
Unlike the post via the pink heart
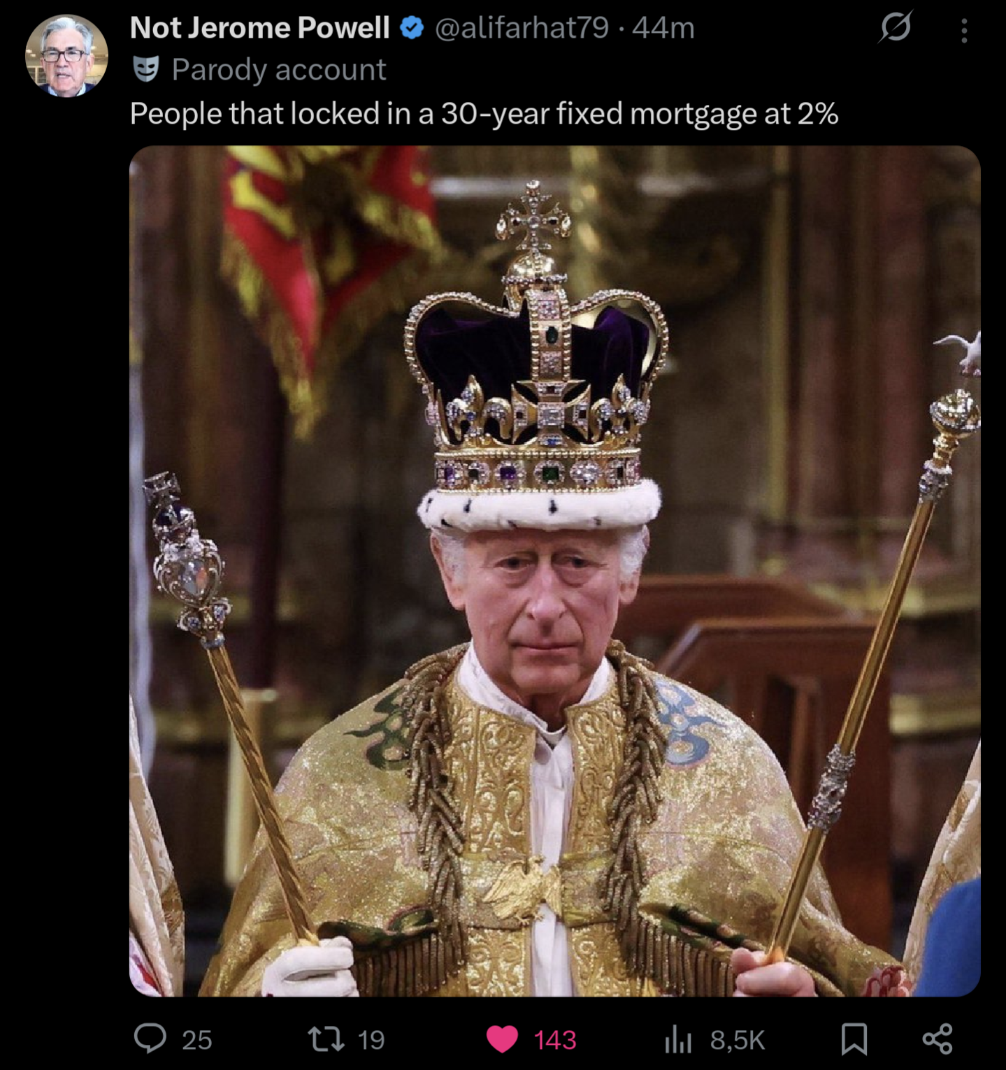502,1039
